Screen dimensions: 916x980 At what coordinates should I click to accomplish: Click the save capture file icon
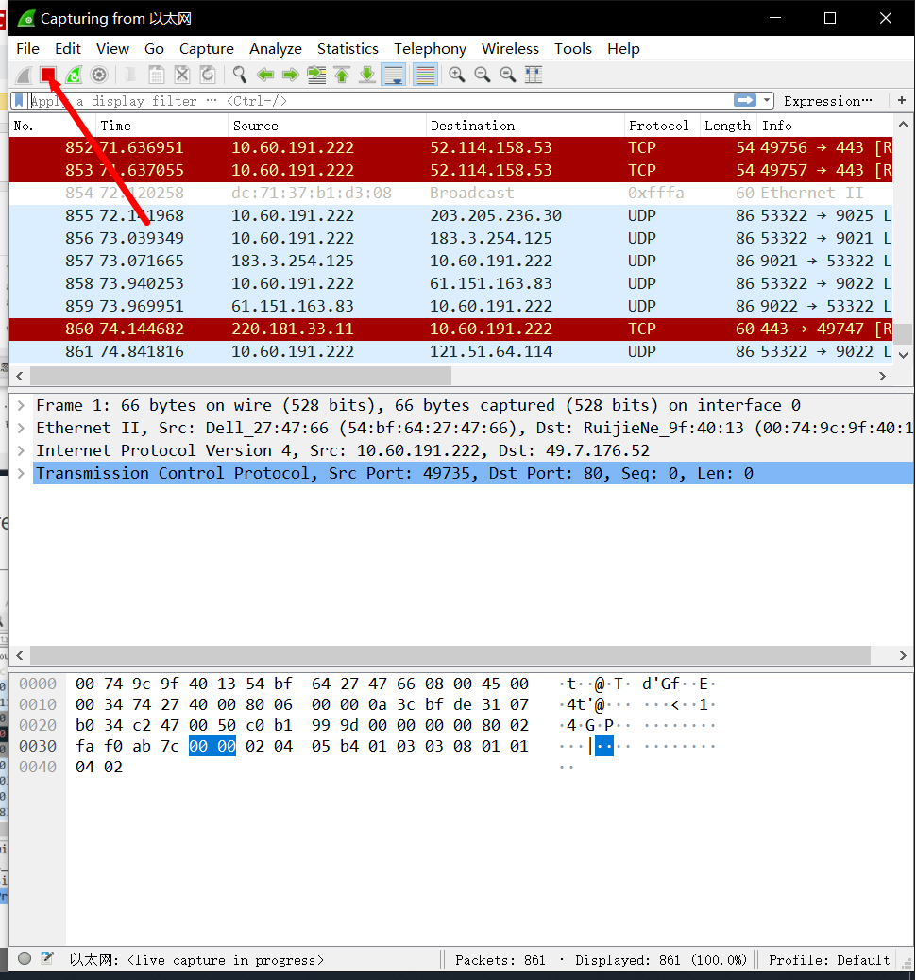tap(157, 75)
